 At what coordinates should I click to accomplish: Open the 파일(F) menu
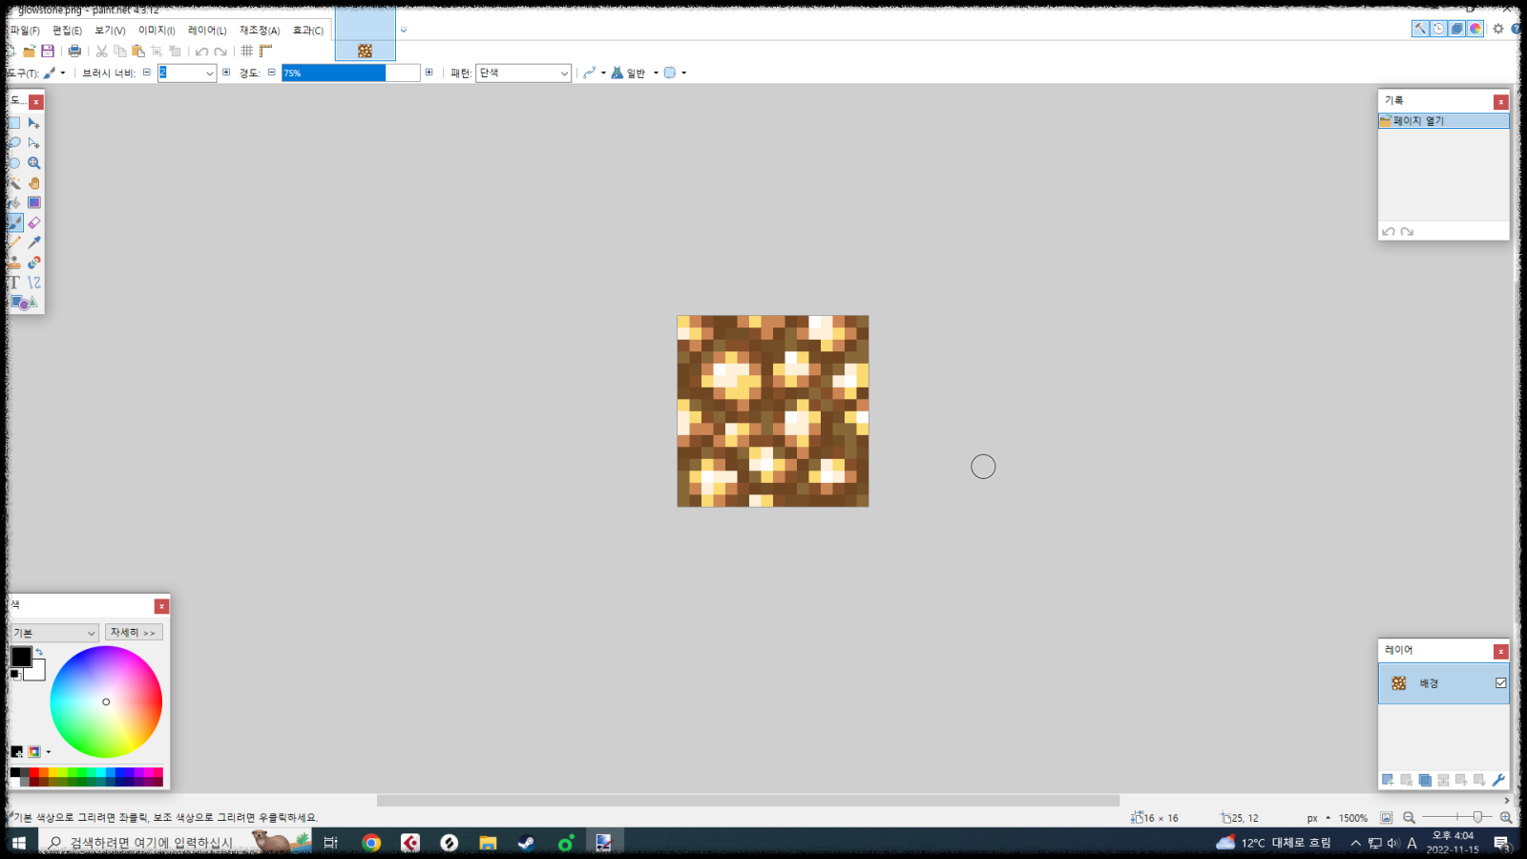coord(24,31)
